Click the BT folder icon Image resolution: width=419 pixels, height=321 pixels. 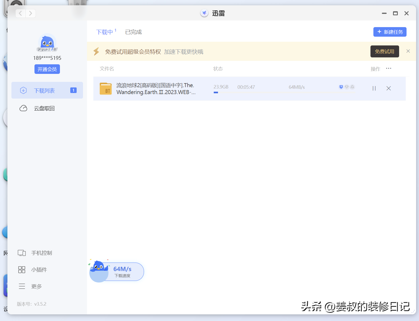106,89
